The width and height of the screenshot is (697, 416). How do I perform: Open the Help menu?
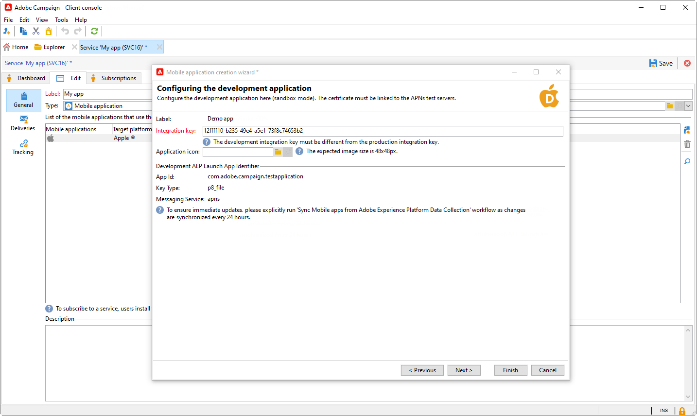coord(81,20)
